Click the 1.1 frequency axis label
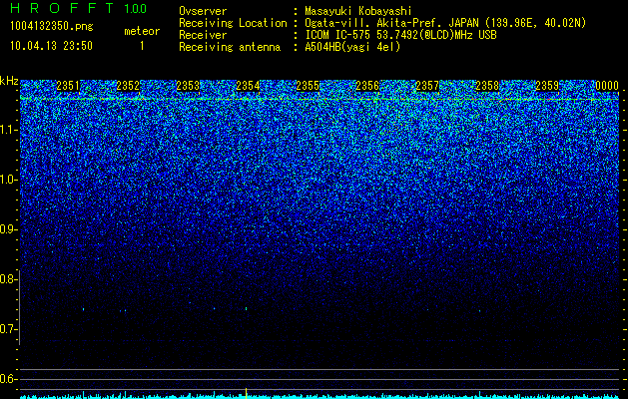The width and height of the screenshot is (628, 399). pos(8,130)
